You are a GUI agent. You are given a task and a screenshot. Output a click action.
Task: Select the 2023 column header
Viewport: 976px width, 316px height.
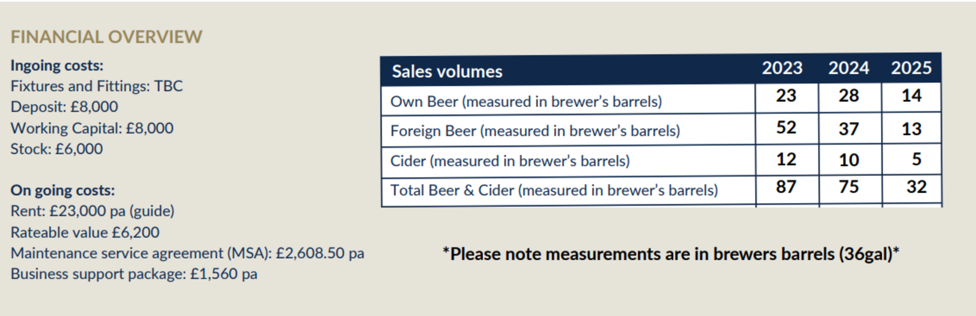tap(782, 68)
